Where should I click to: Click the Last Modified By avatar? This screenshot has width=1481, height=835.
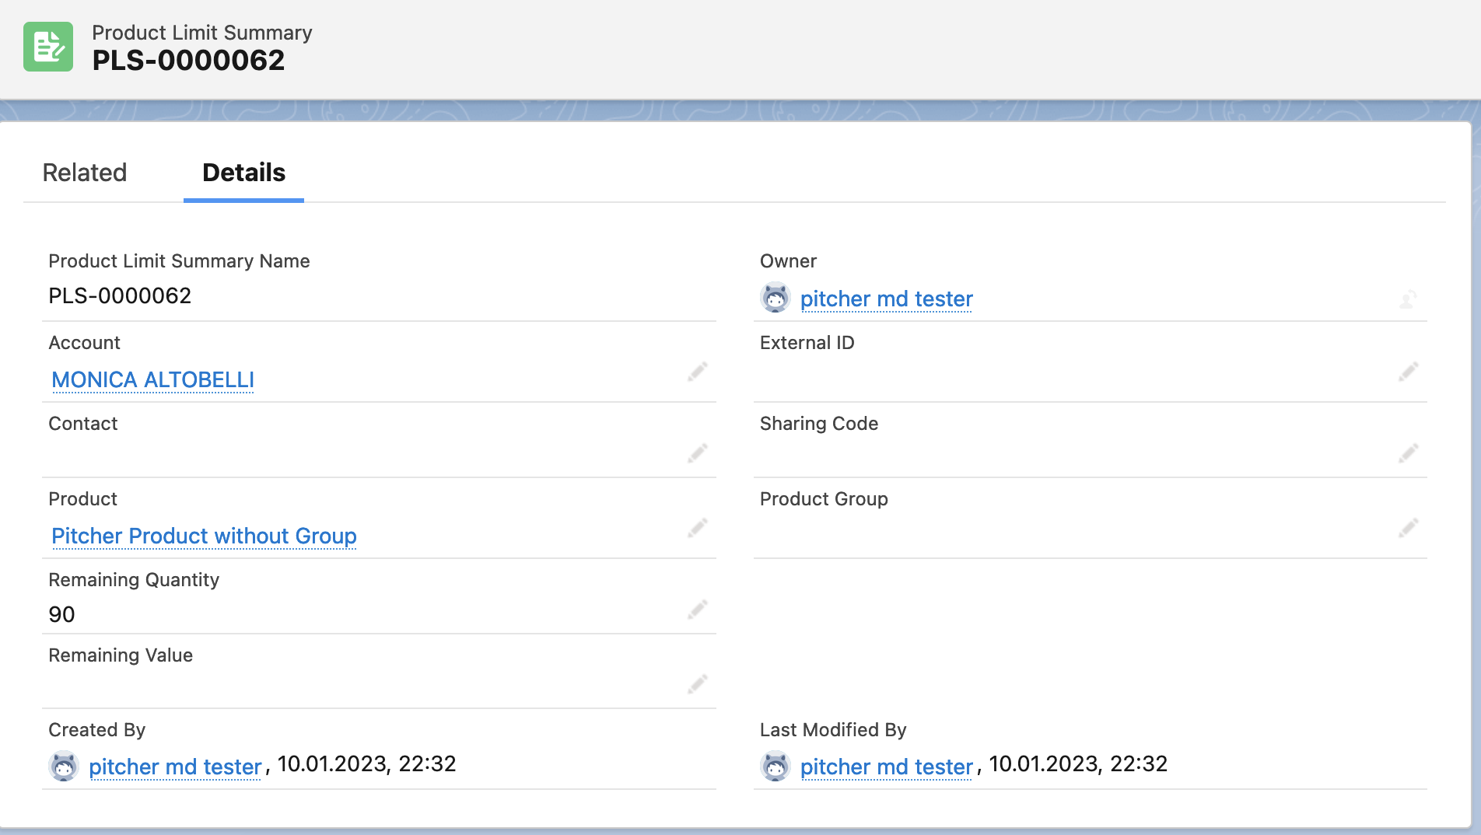click(x=775, y=767)
